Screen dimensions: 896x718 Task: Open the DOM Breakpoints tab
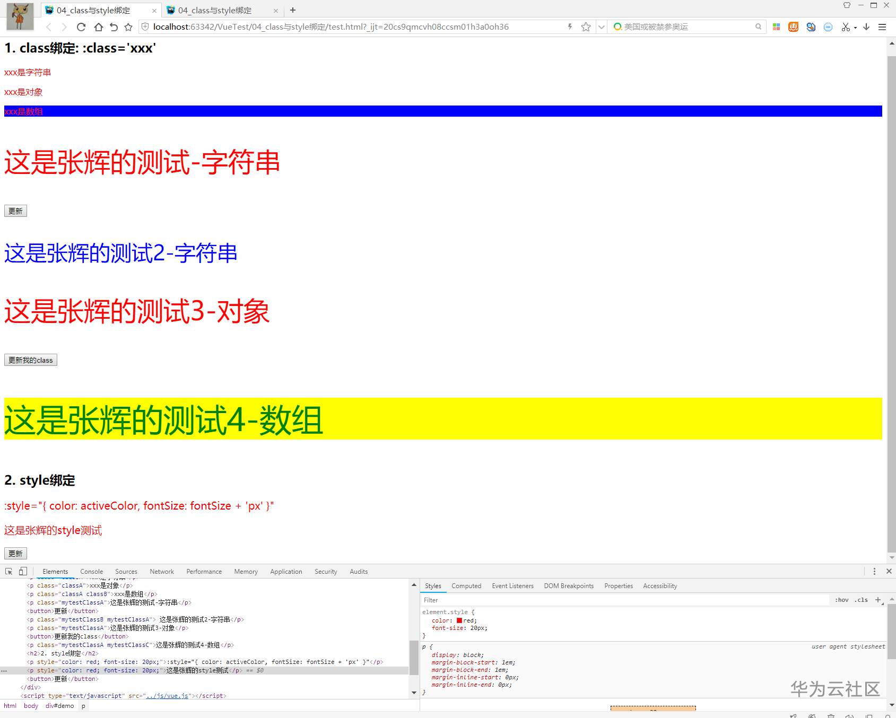coord(569,586)
